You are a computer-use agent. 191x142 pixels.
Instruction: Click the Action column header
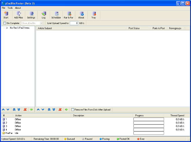click(42, 115)
